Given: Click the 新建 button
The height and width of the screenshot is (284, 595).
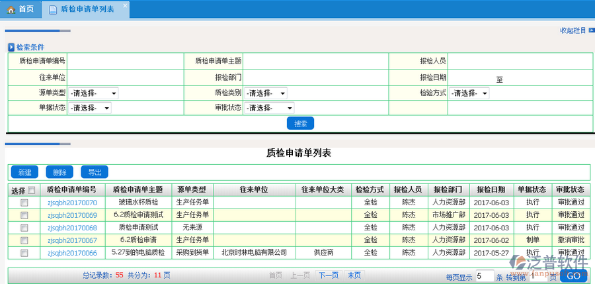Looking at the screenshot, I should pos(25,172).
